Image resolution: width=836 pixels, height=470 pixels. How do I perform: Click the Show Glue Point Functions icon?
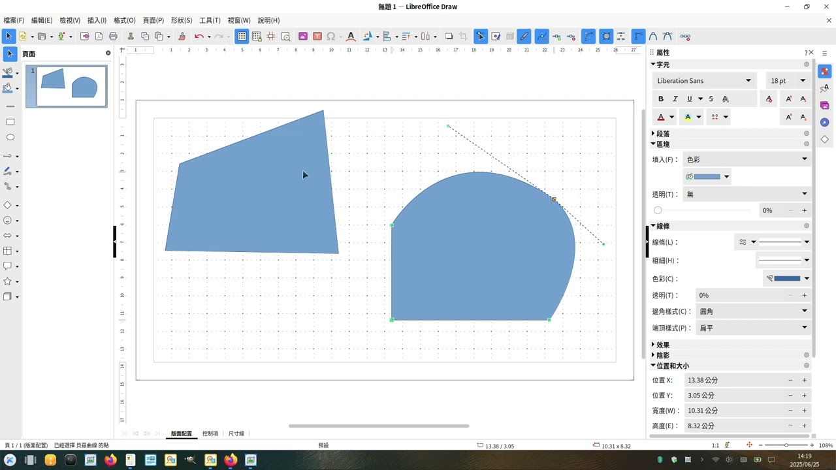(x=496, y=37)
